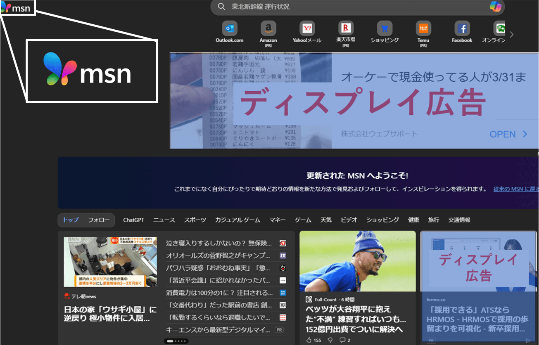Click the 従来の MSN に戻る link
The image size is (539, 345).
pyautogui.click(x=516, y=189)
